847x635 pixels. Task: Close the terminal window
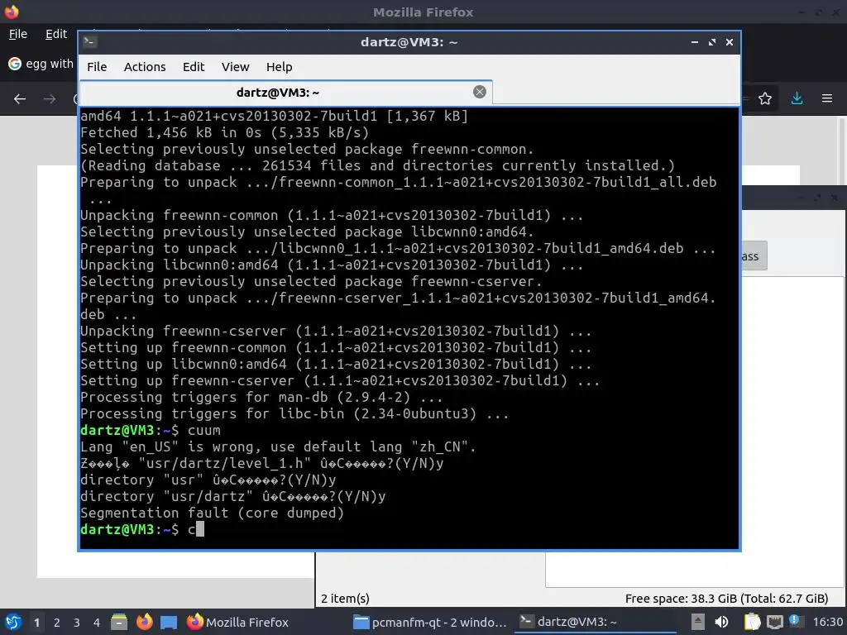pyautogui.click(x=730, y=42)
